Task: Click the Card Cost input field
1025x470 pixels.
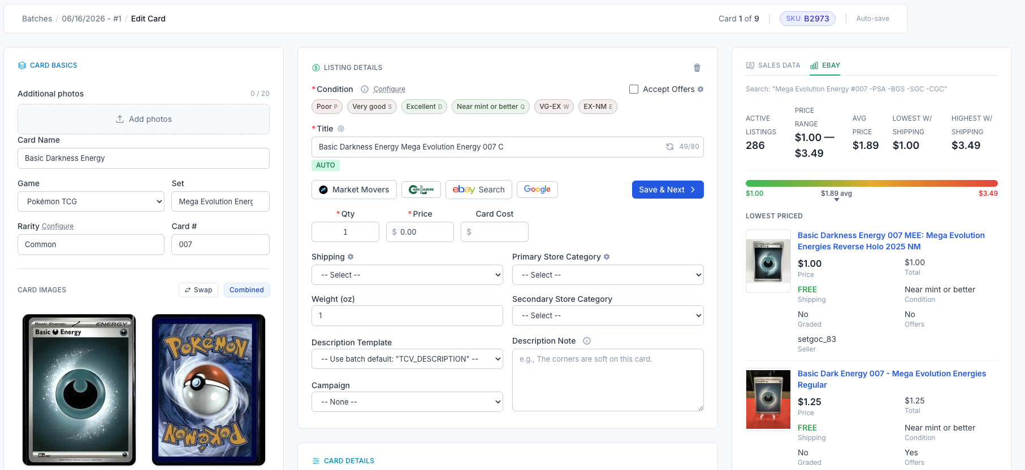Action: (x=495, y=232)
